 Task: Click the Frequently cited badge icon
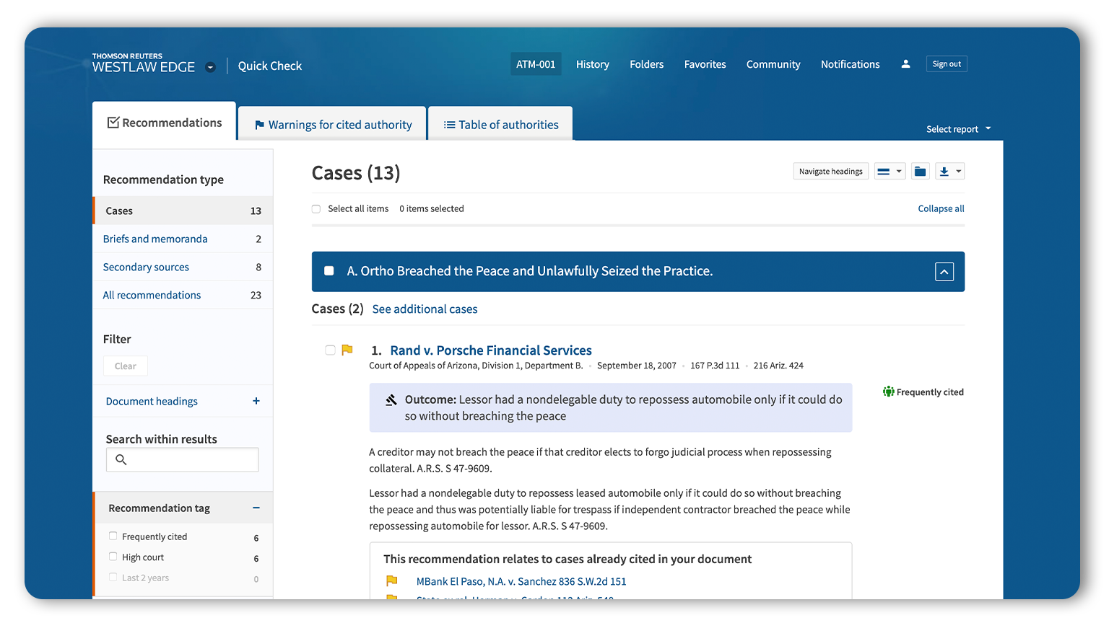point(888,392)
